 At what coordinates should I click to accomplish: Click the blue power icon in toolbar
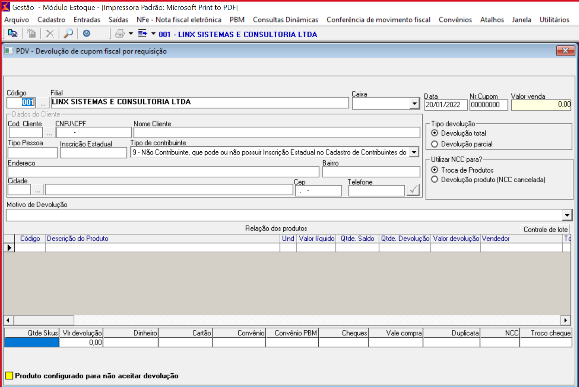87,34
